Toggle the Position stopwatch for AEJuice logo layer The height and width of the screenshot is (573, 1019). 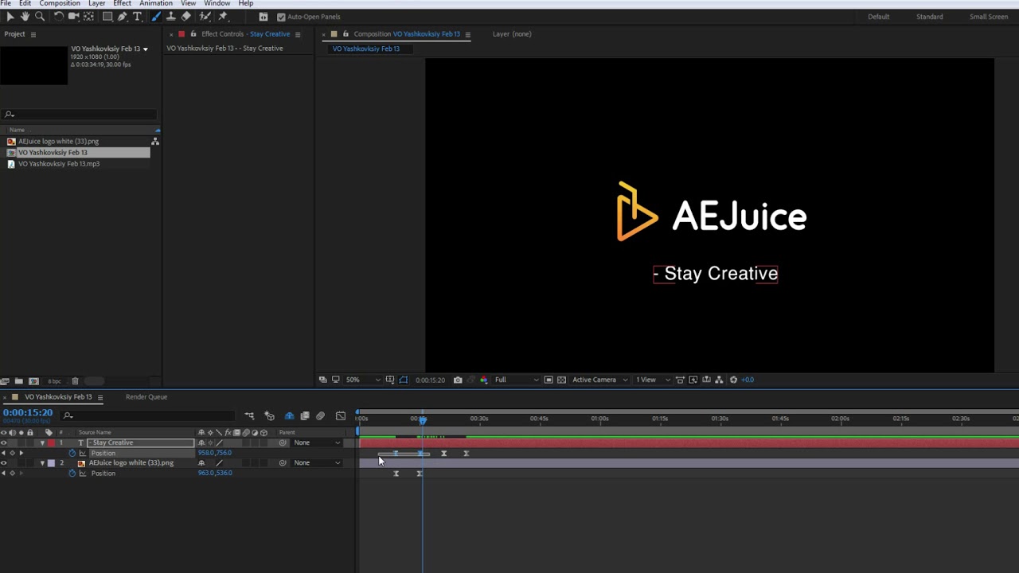[72, 474]
